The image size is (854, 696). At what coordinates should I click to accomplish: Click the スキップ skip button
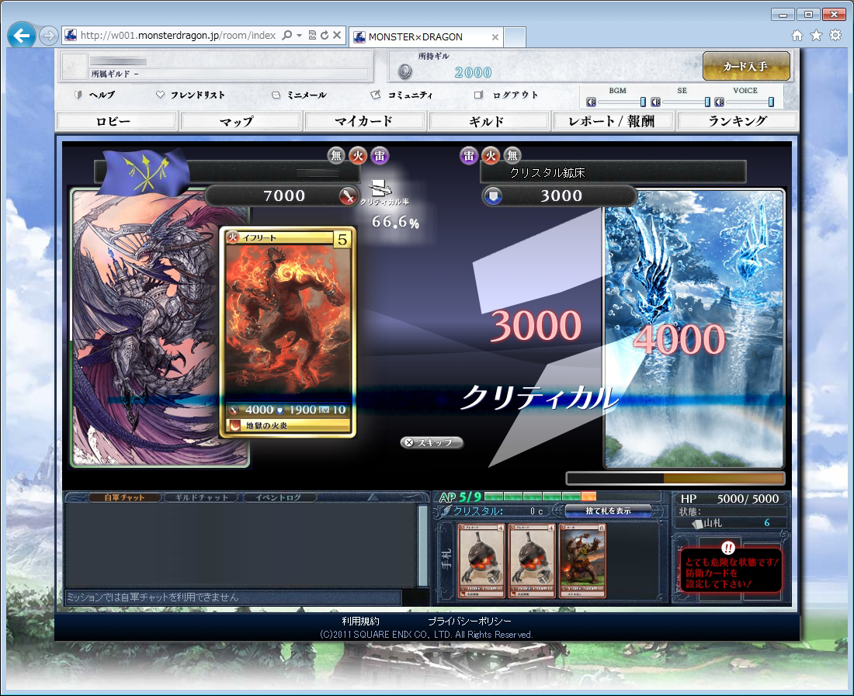coord(432,443)
